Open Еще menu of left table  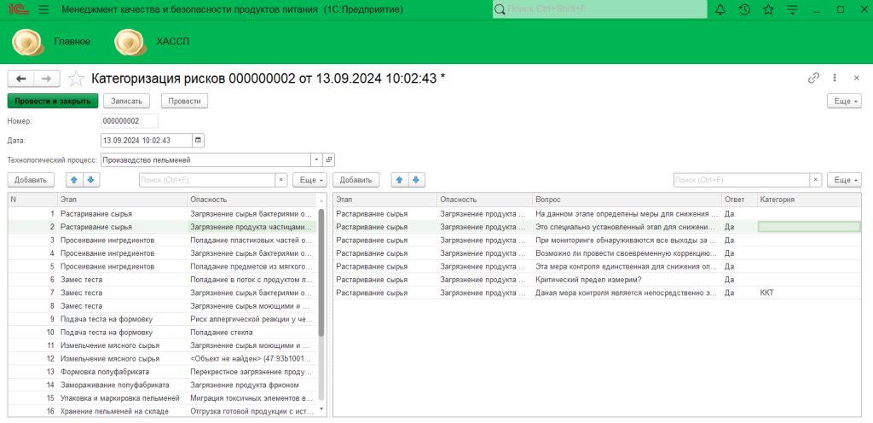coord(309,180)
